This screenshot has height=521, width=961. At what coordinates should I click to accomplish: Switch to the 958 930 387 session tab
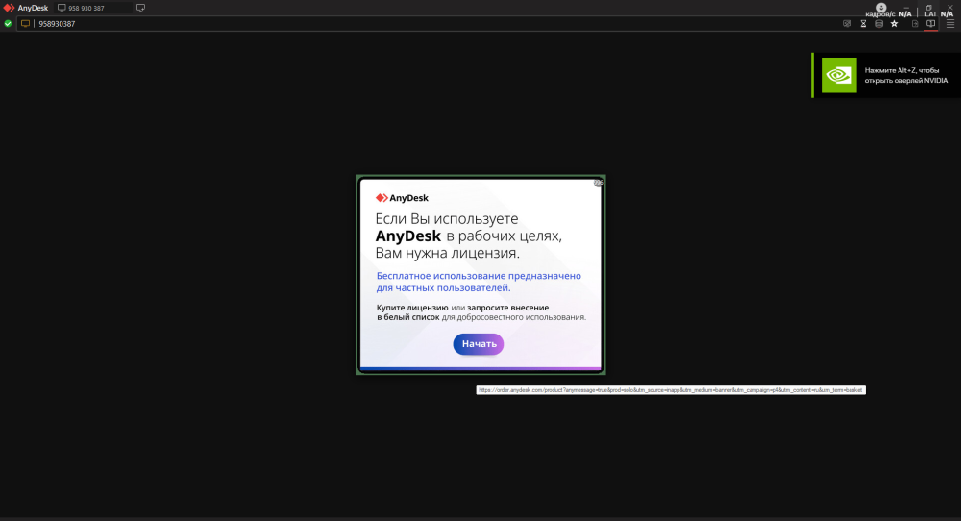tap(94, 8)
